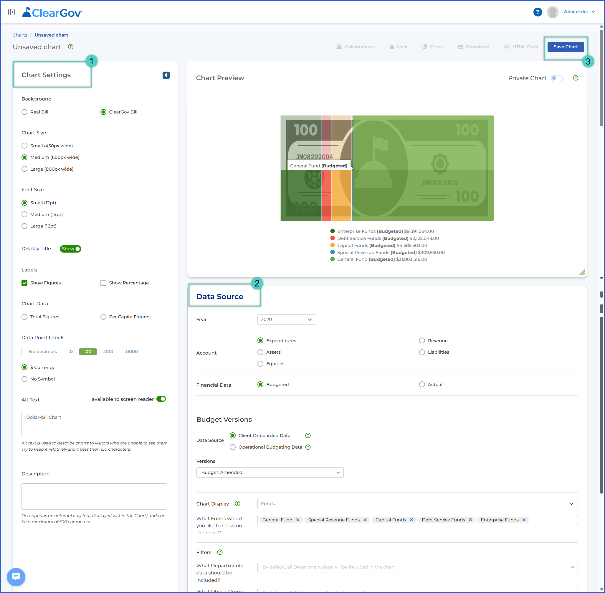Click the Private Chart help icon

click(576, 78)
